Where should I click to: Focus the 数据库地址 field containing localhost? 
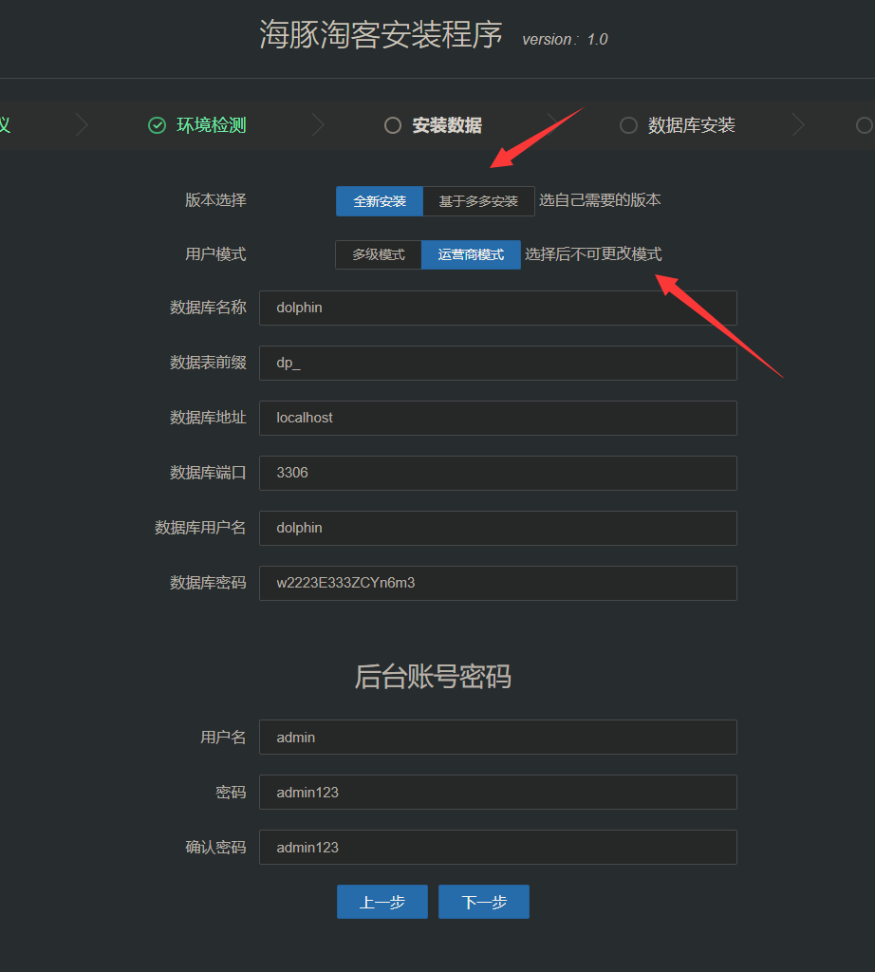498,418
